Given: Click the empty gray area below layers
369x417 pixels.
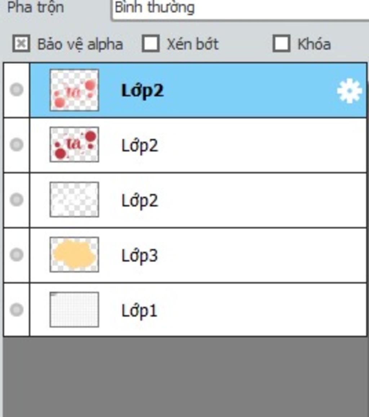Looking at the screenshot, I should pos(185,377).
